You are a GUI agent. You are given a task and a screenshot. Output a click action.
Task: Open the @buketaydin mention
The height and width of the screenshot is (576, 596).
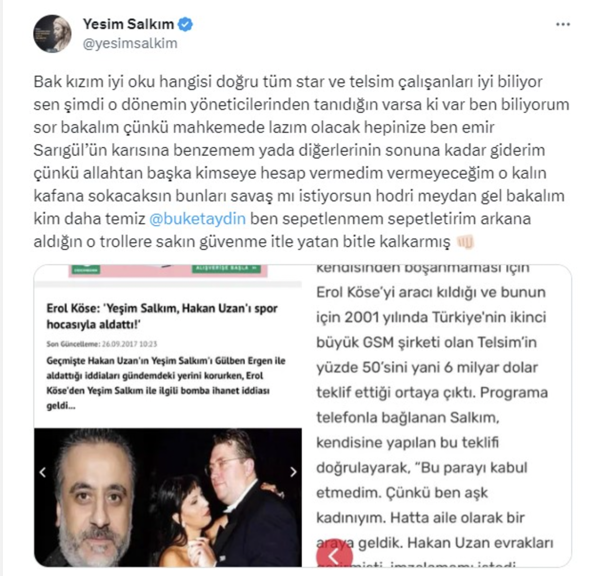click(x=198, y=218)
